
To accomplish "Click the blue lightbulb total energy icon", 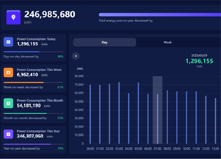I will click(x=13, y=17).
